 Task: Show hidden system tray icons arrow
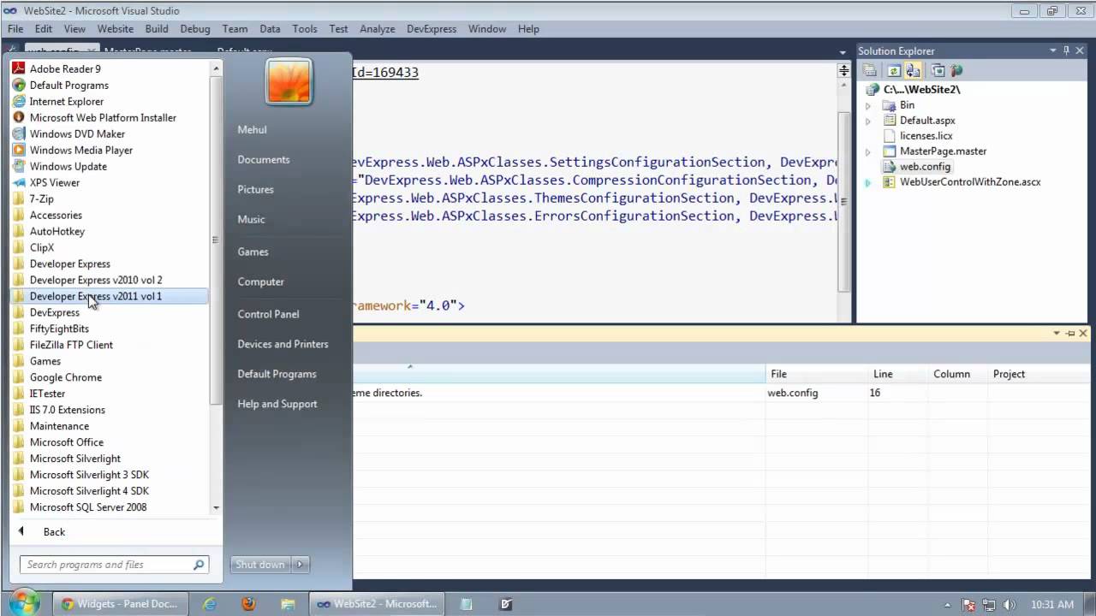[x=948, y=604]
